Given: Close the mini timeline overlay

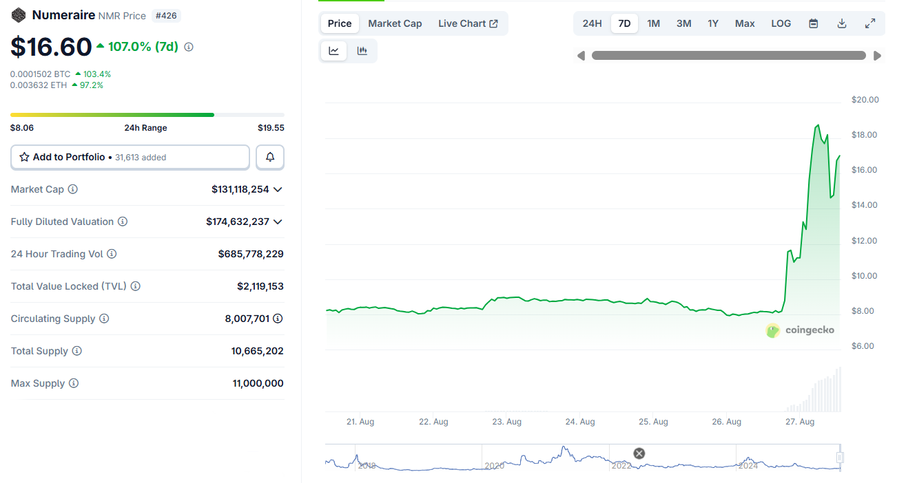Looking at the screenshot, I should [639, 453].
